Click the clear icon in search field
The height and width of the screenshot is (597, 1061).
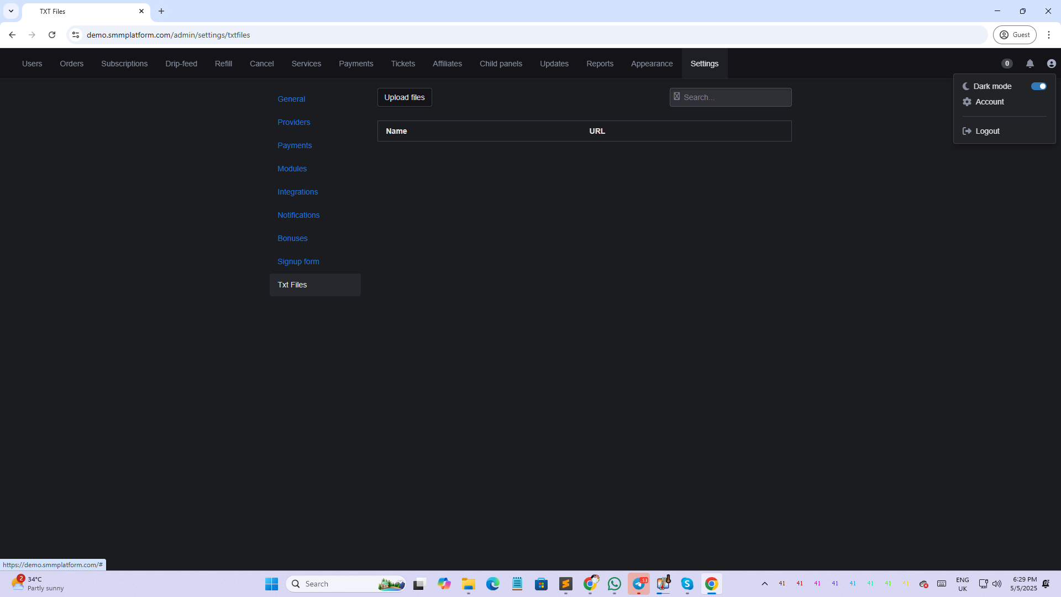tap(677, 97)
